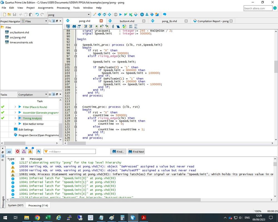Click the Undo arrow in the toolbar
This screenshot has width=278, height=222.
[37, 14]
